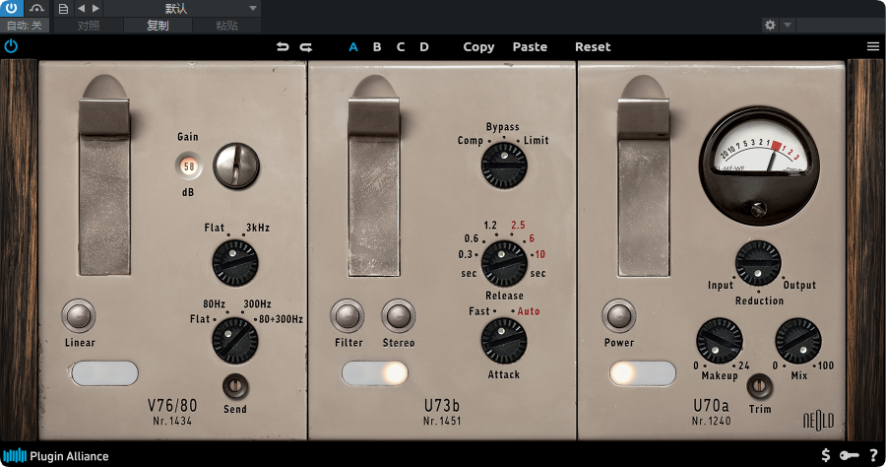The width and height of the screenshot is (886, 467).
Task: Toggle the Linear push button
Action: point(79,316)
